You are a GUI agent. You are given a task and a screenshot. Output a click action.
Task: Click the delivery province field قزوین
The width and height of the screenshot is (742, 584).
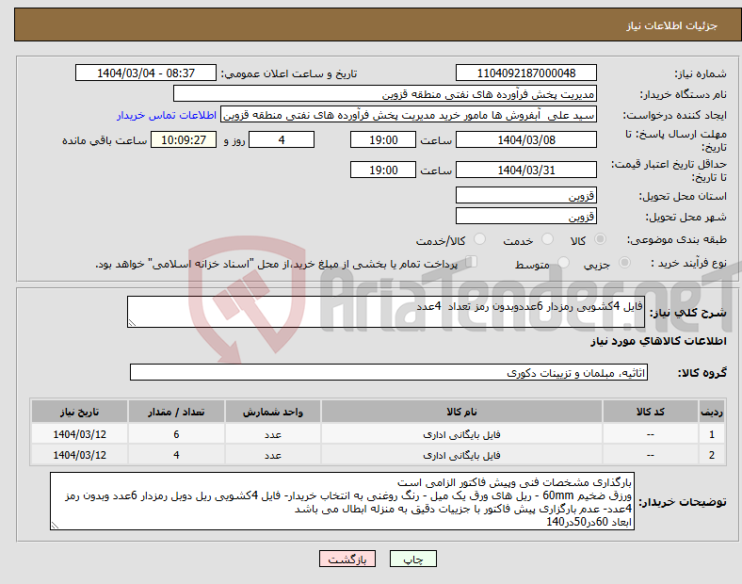coord(525,195)
